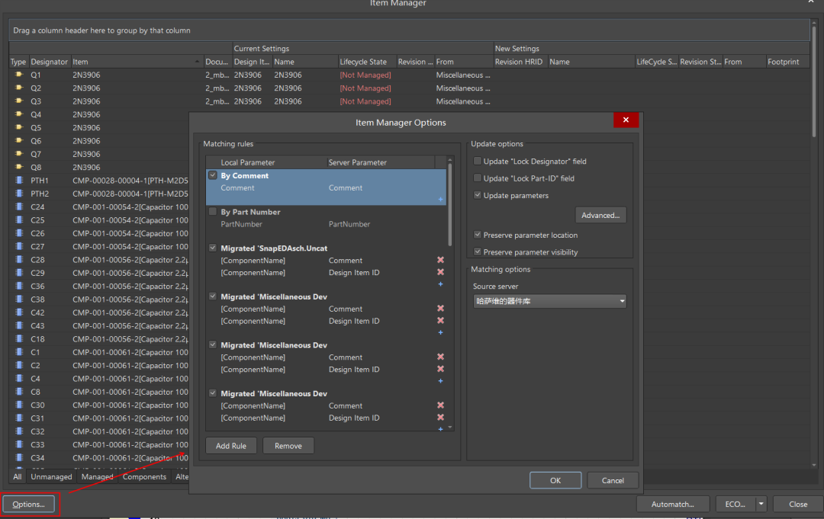Image resolution: width=824 pixels, height=519 pixels.
Task: Toggle the By Comment matching rule checkbox
Action: point(213,175)
